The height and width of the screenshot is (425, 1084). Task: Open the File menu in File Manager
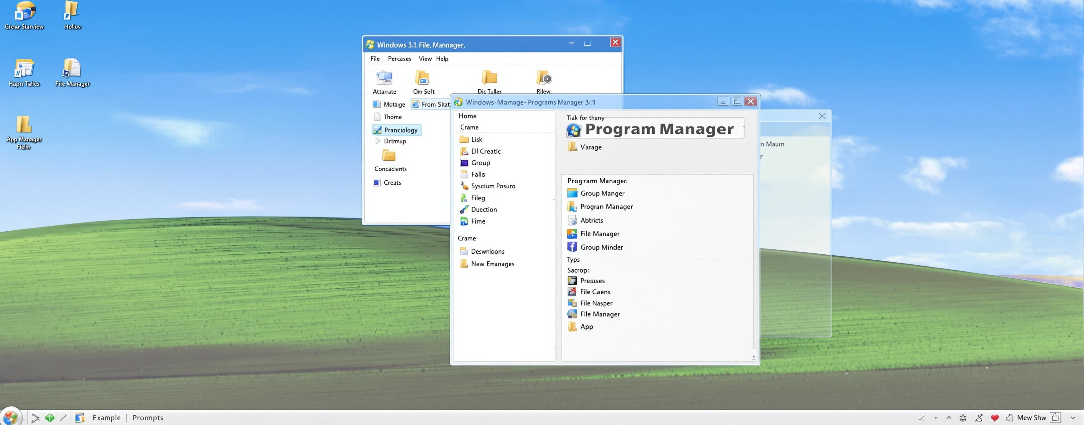pos(375,58)
